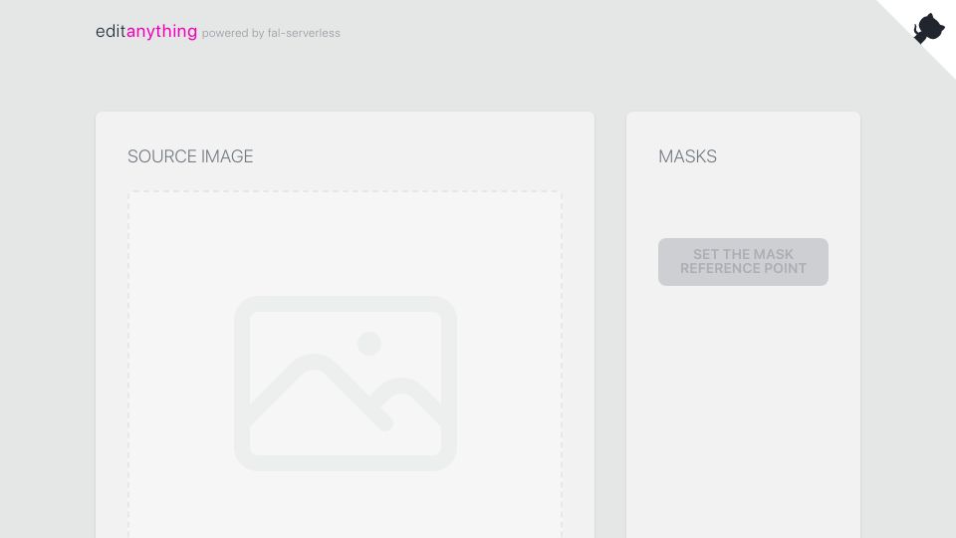Open the editanything logo link
The width and height of the screenshot is (956, 538).
[146, 31]
